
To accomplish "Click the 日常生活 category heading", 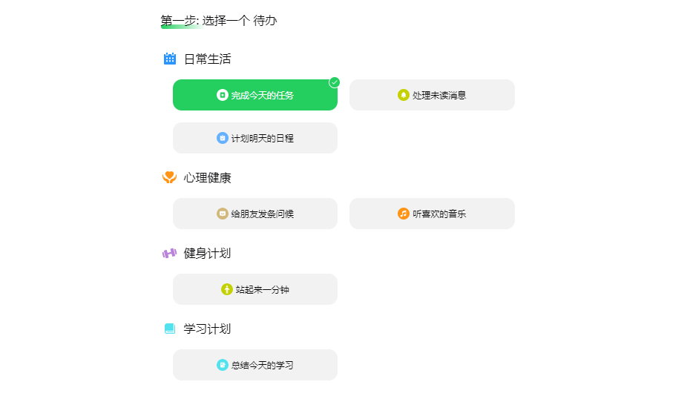I will point(207,59).
